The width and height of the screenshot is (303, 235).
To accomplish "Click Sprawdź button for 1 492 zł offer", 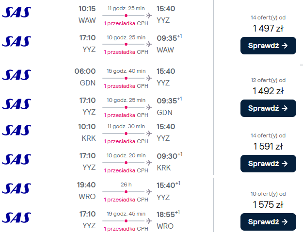I will (x=268, y=108).
